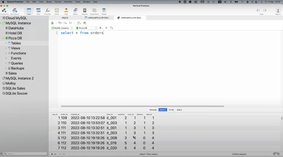
Task: Click the sidebar Search field
Action: pos(25,154)
